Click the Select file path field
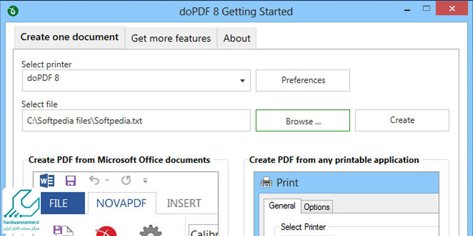 click(137, 120)
